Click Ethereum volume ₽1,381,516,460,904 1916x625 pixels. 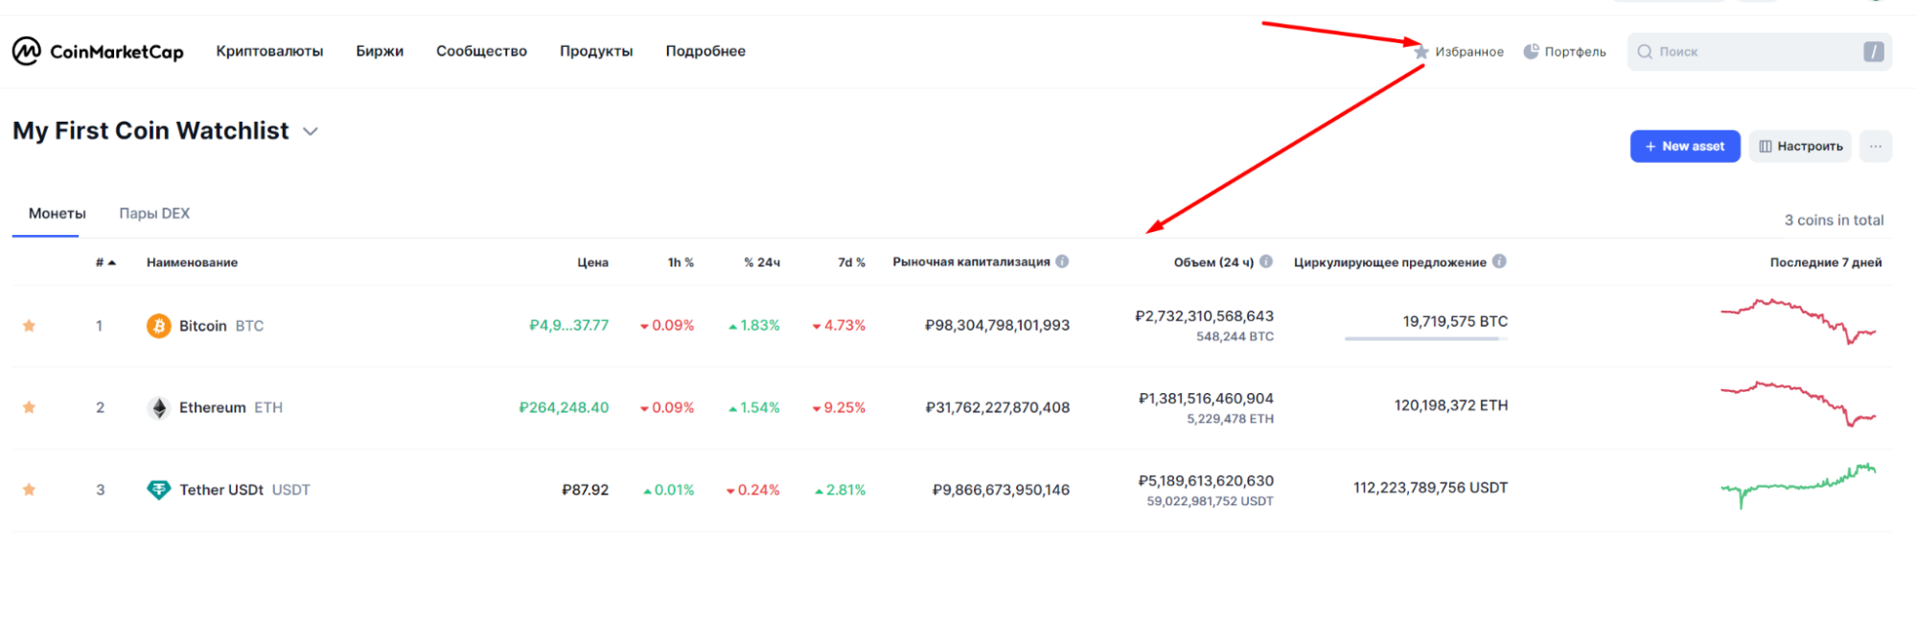tap(1206, 399)
